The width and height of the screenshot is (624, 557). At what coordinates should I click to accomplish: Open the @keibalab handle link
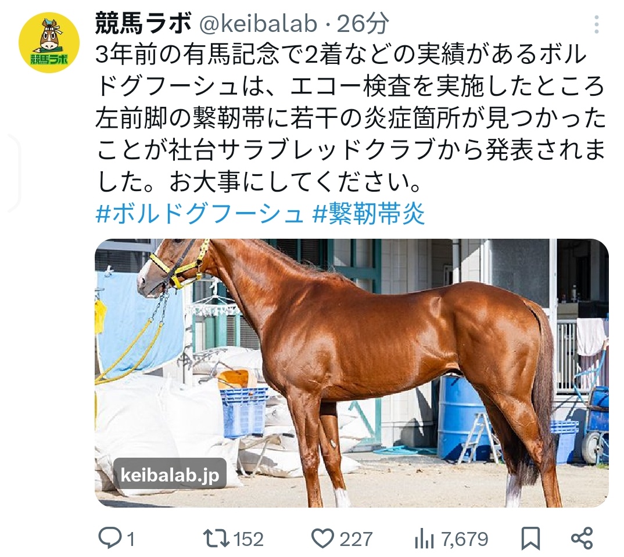tap(258, 24)
